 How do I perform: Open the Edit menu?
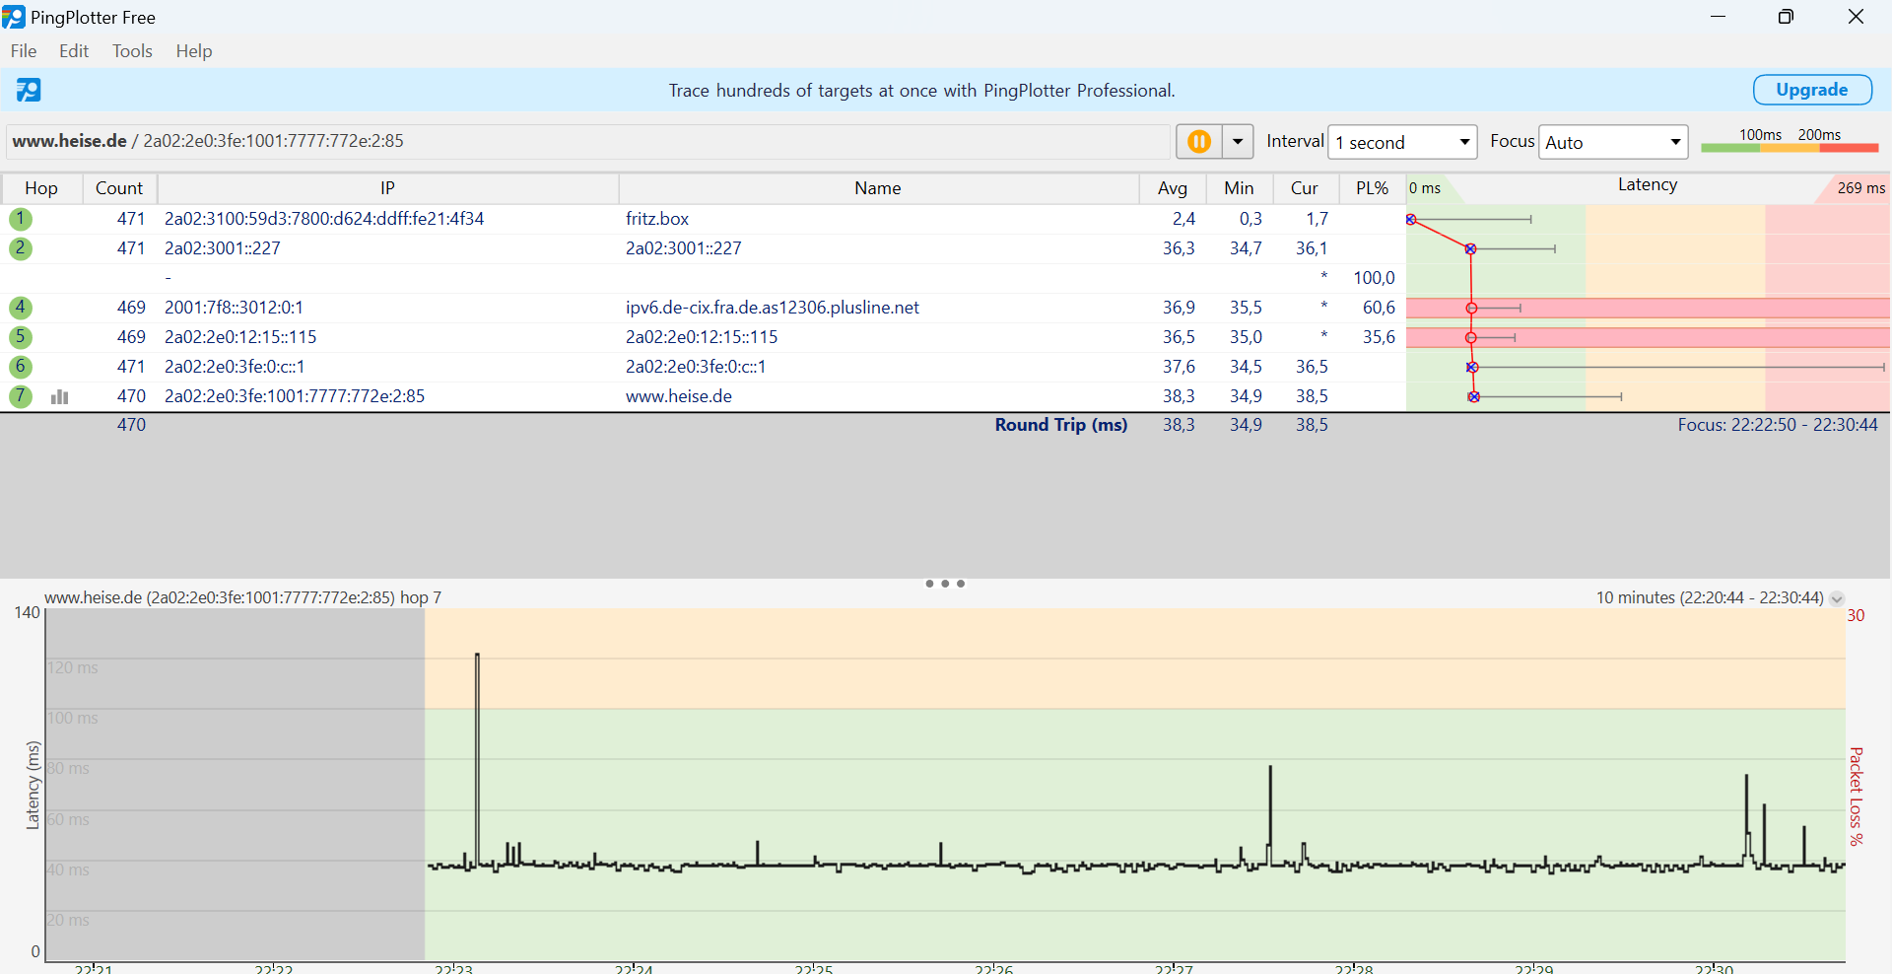click(x=74, y=51)
